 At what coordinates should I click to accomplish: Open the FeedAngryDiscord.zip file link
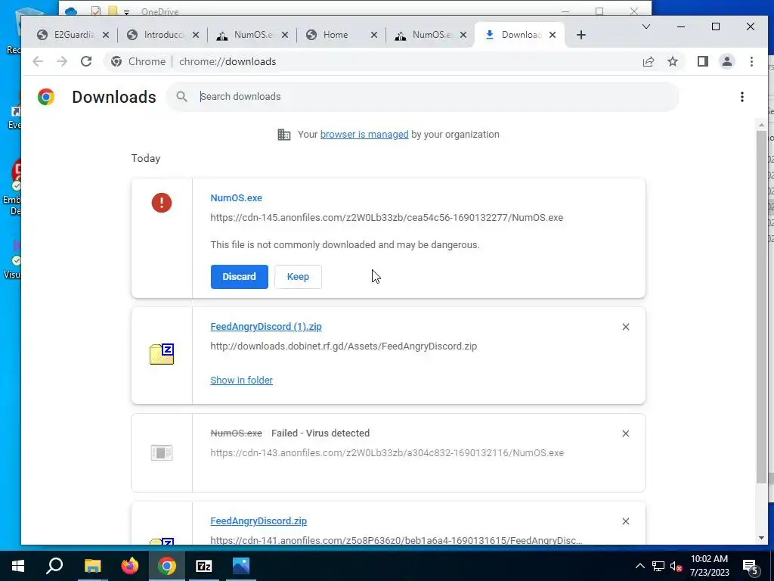(x=259, y=520)
